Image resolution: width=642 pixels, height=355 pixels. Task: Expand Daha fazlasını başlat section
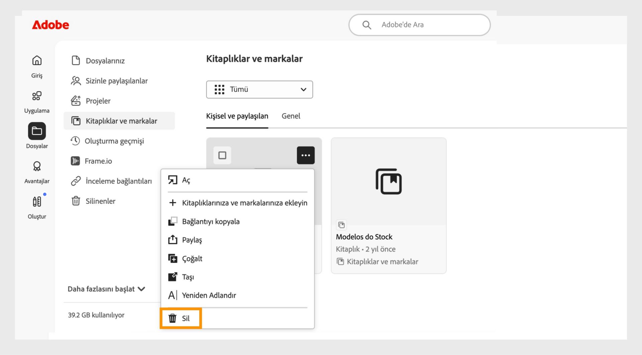107,289
